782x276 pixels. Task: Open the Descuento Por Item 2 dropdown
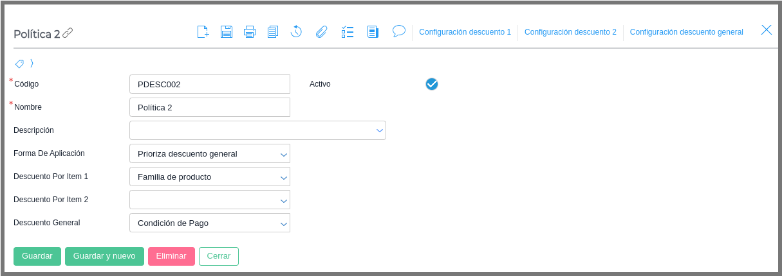283,200
